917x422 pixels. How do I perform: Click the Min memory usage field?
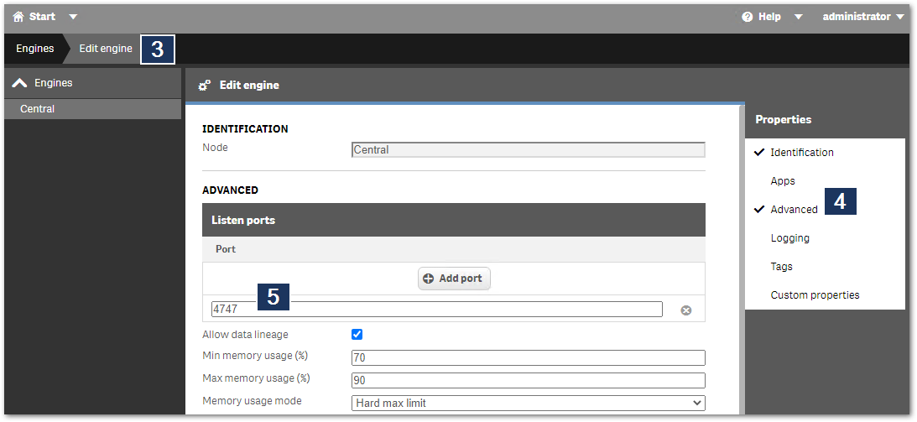click(x=528, y=357)
